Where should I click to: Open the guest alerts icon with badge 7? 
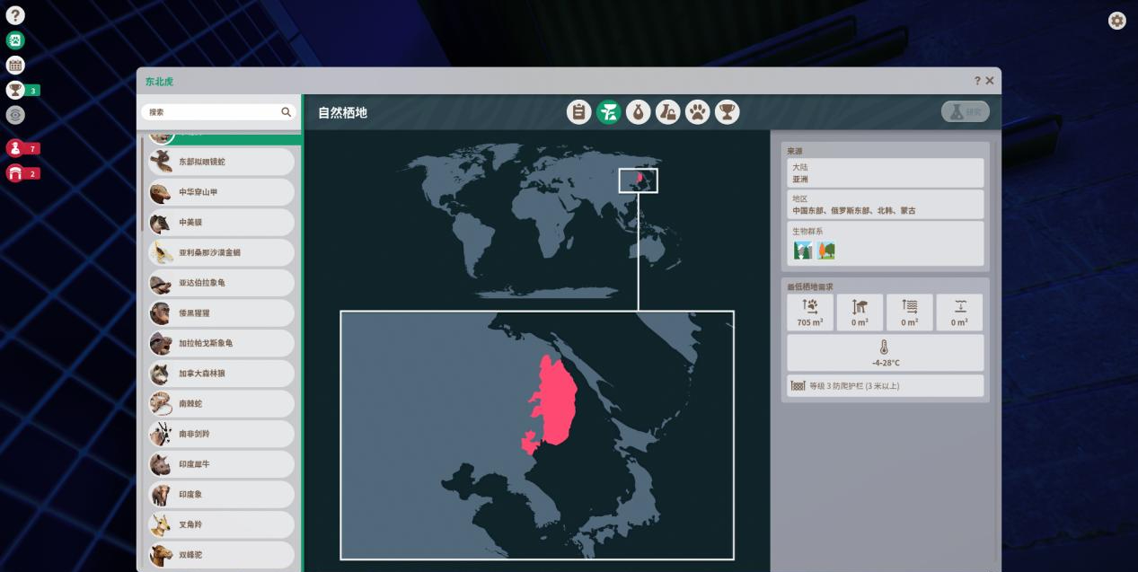[15, 148]
